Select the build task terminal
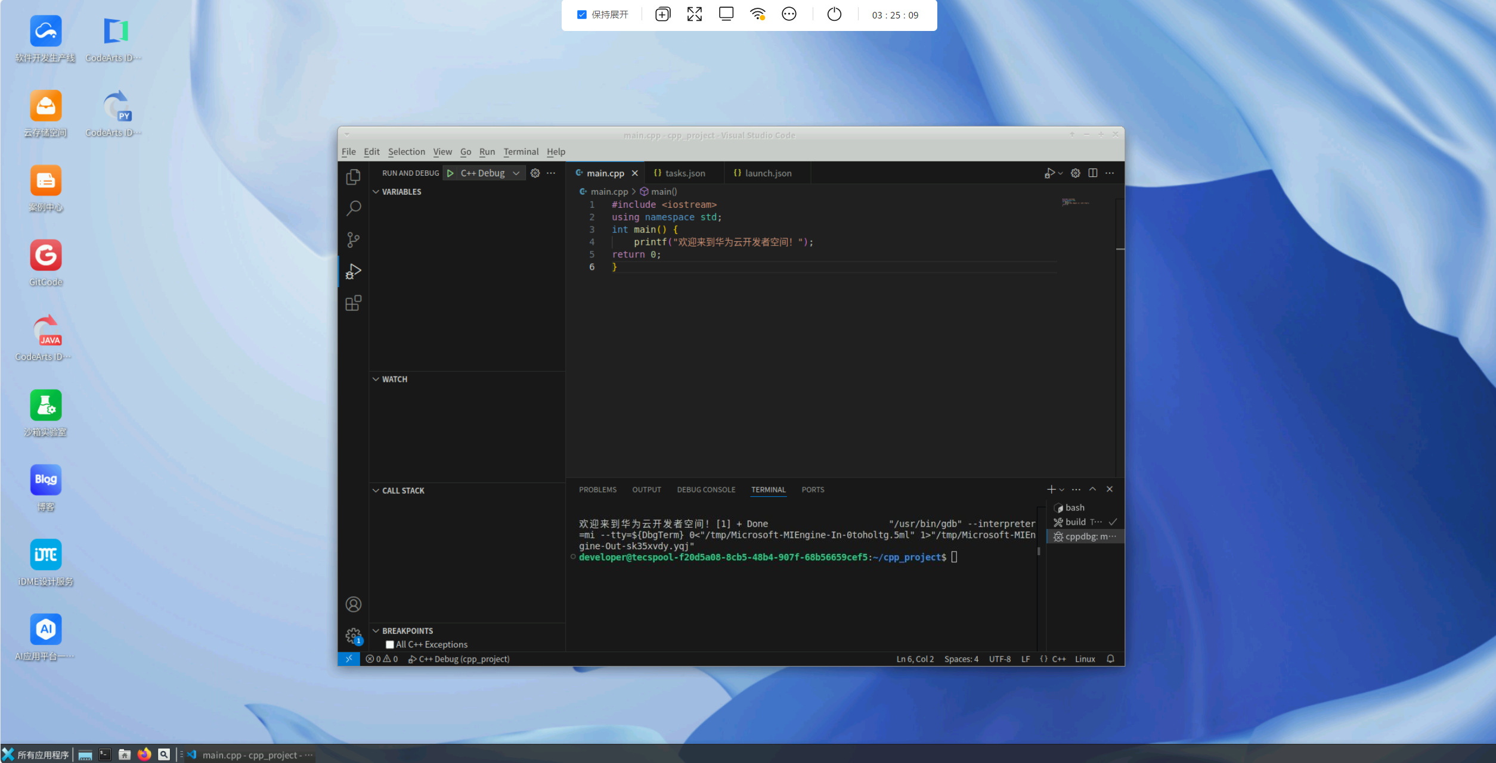1496x763 pixels. pyautogui.click(x=1085, y=522)
